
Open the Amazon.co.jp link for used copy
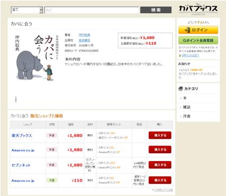point(23,181)
